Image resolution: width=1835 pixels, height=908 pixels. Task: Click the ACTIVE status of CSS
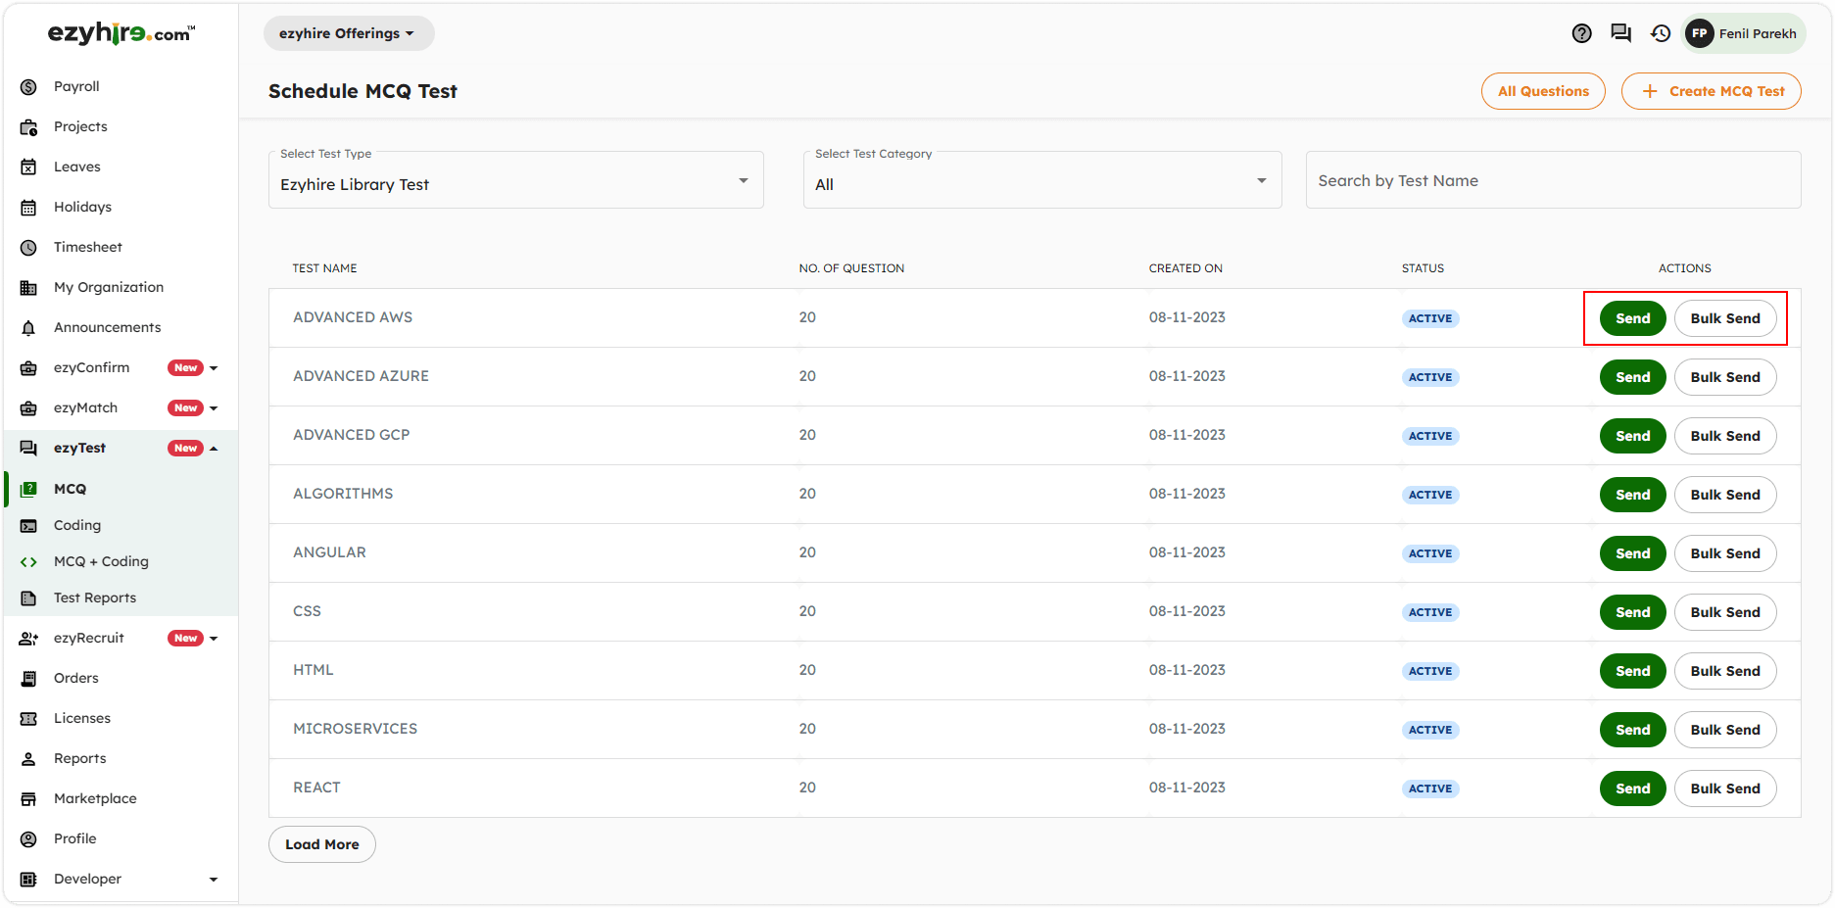click(x=1430, y=612)
